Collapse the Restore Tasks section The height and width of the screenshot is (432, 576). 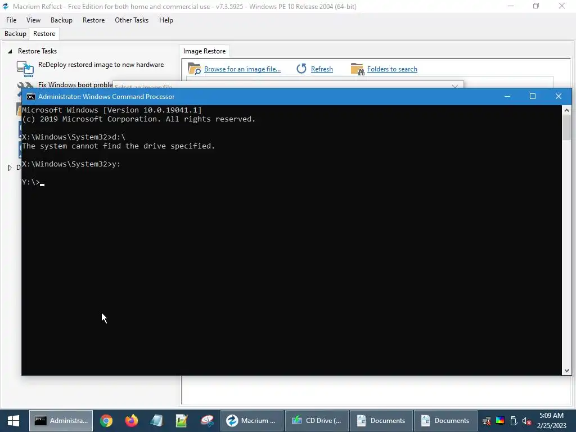point(10,51)
